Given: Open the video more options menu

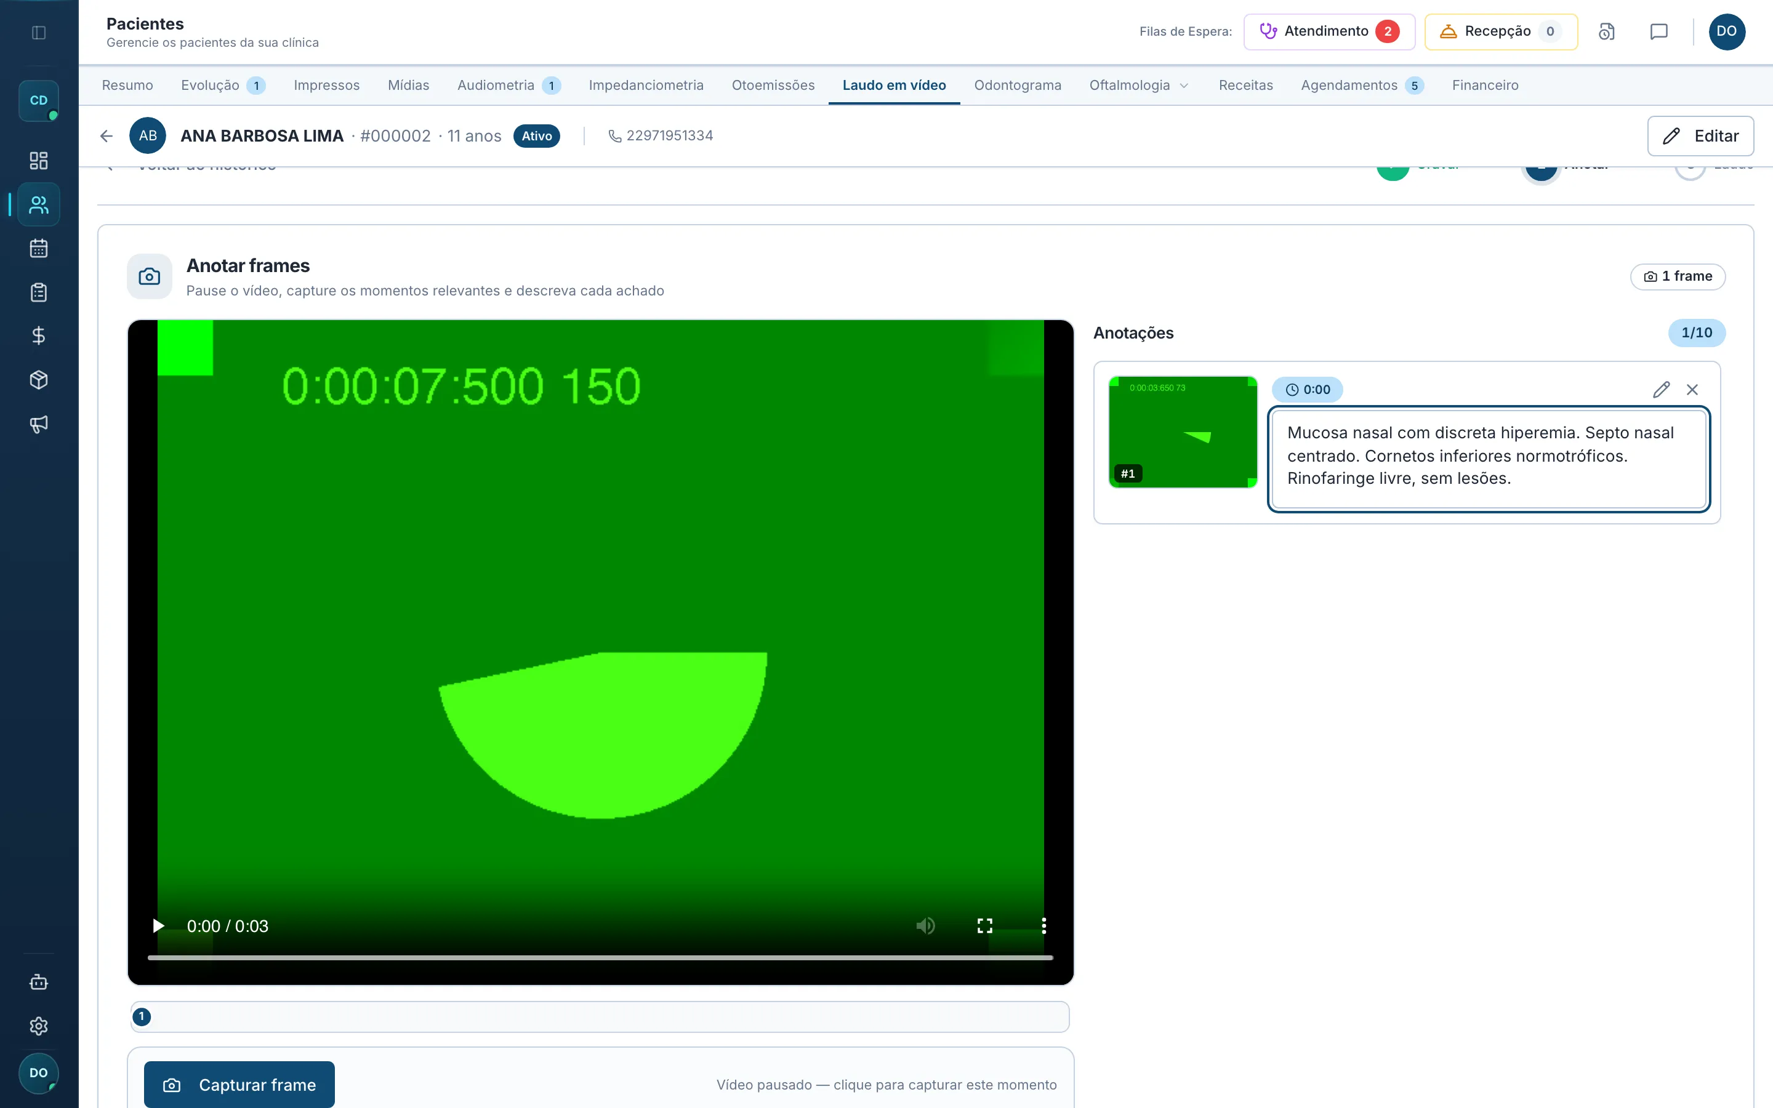Looking at the screenshot, I should point(1043,926).
